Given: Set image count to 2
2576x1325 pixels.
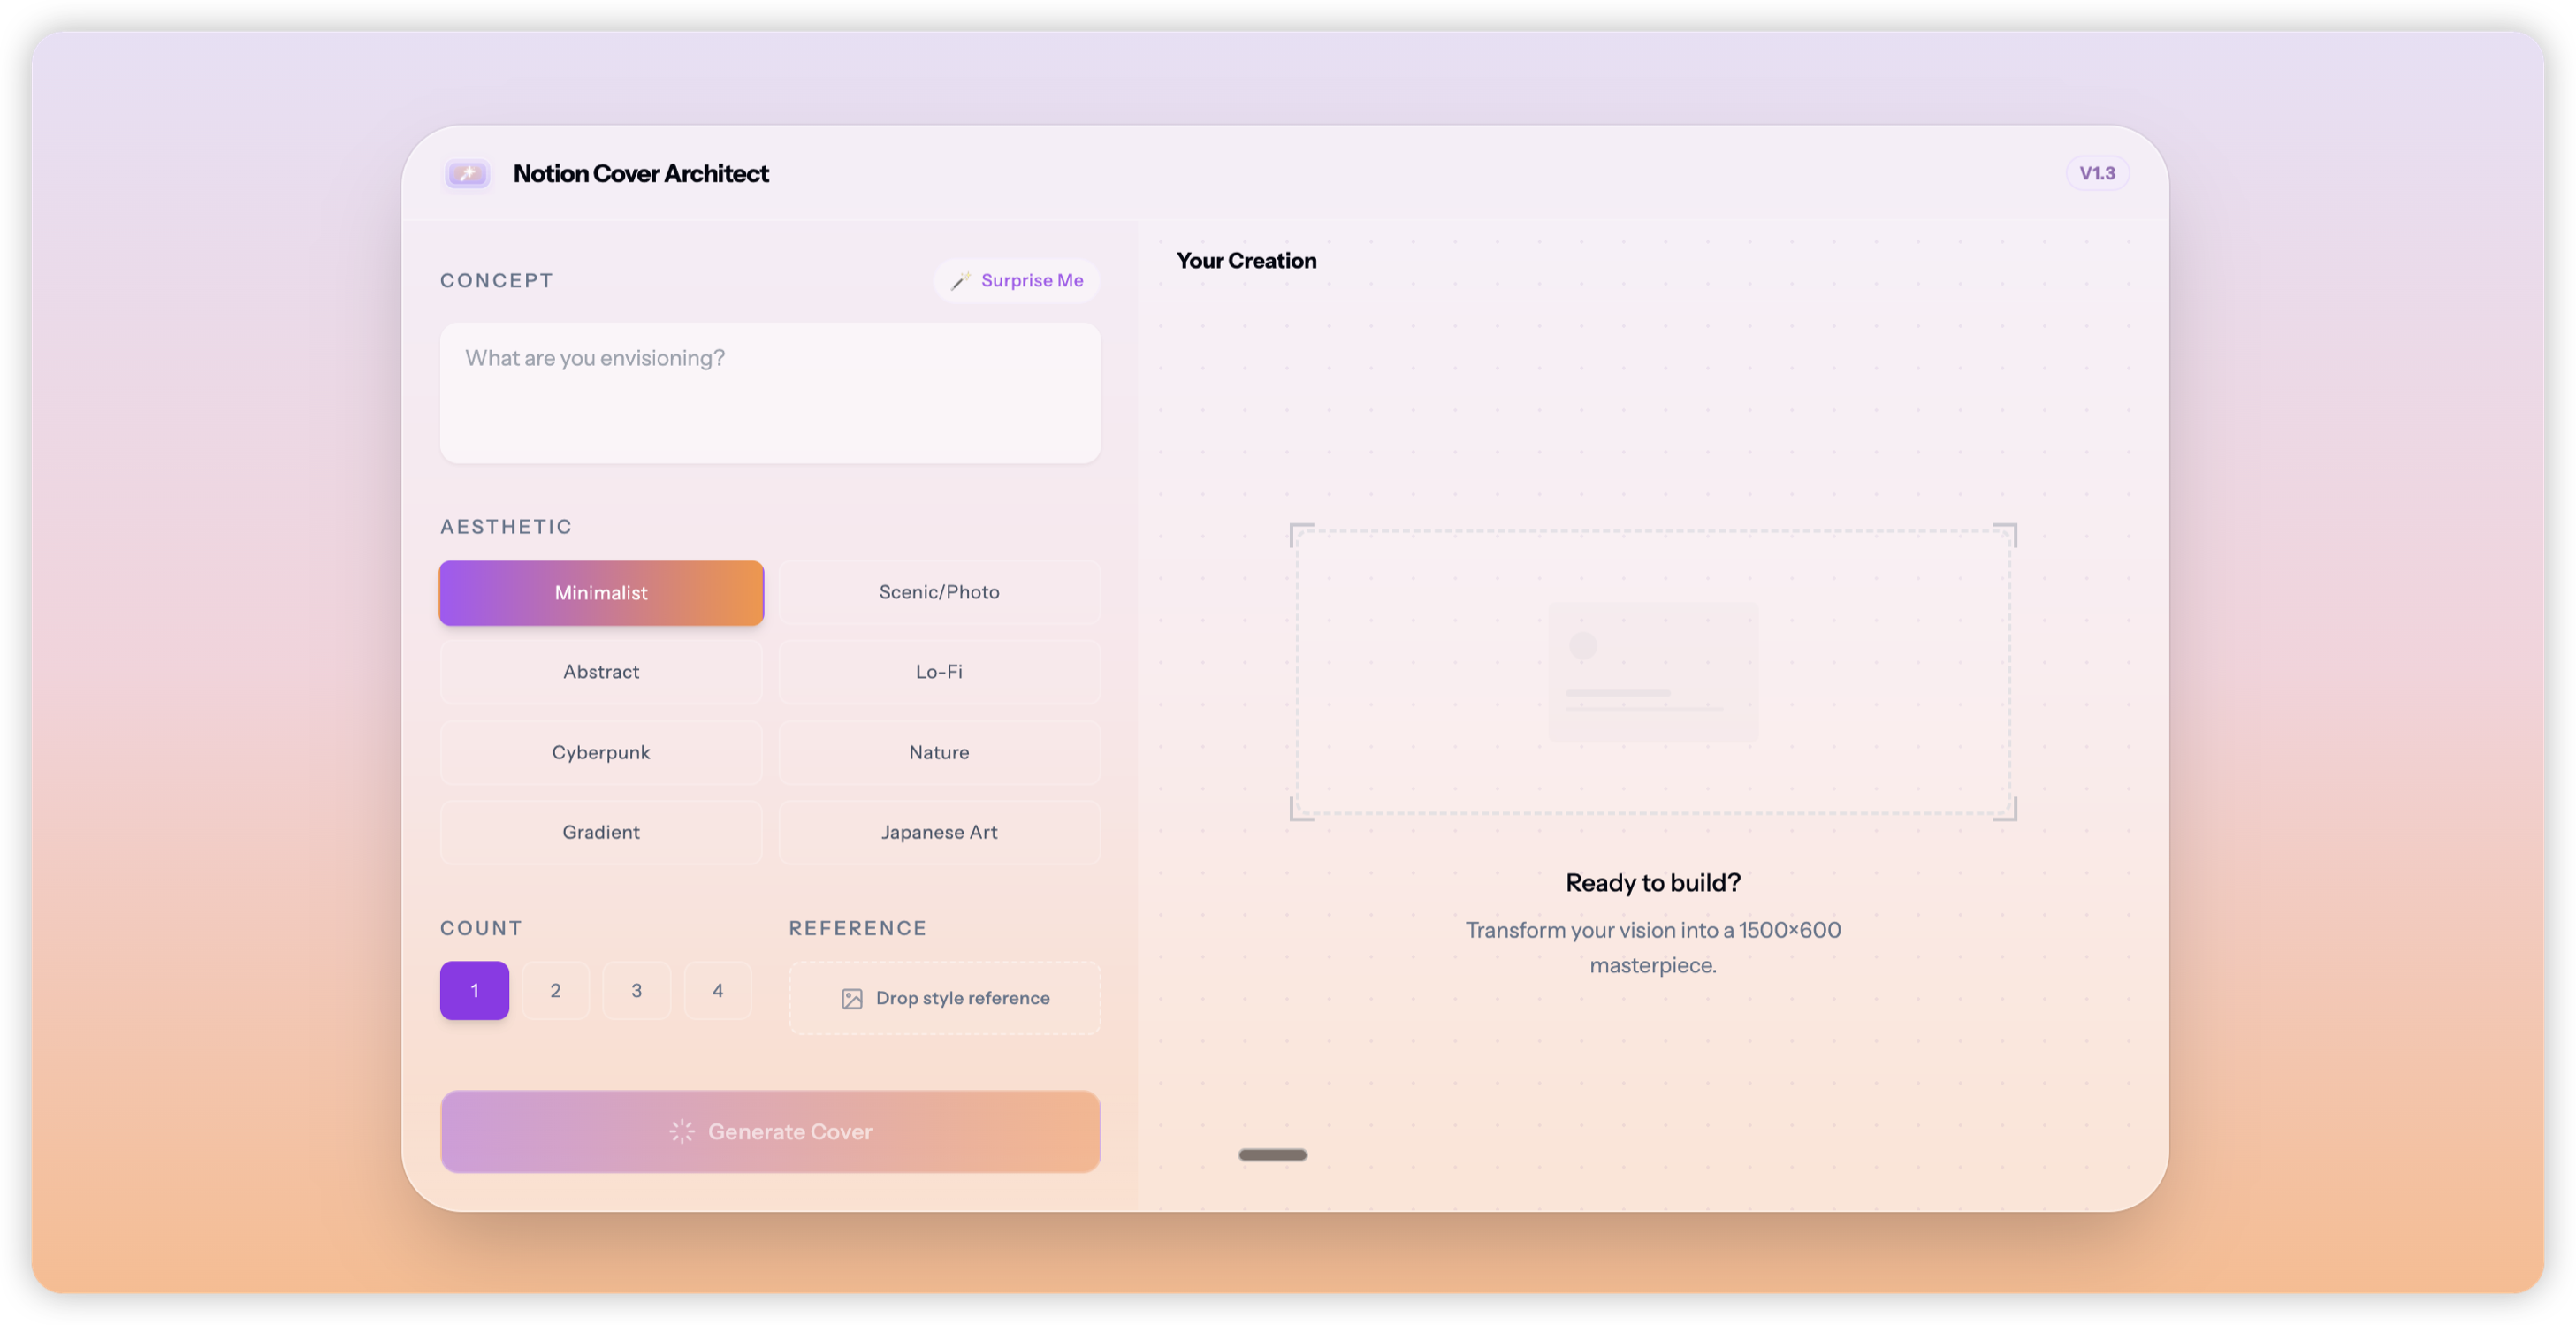Looking at the screenshot, I should point(555,990).
